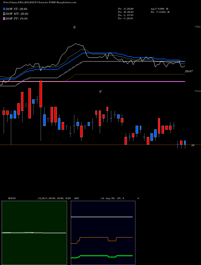The image size is (201, 265).
Task: Click the tallest red candlestick in the price chart
Action: point(30,103)
